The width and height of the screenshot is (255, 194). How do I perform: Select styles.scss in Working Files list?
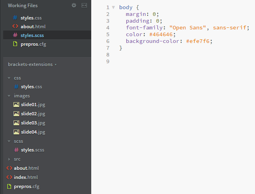pos(33,35)
